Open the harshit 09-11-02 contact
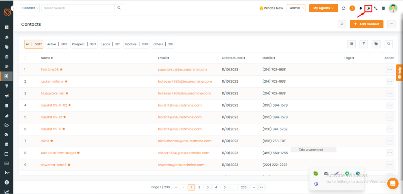The width and height of the screenshot is (403, 194). [x=54, y=105]
